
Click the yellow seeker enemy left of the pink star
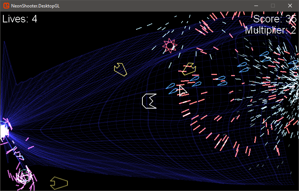coord(120,69)
